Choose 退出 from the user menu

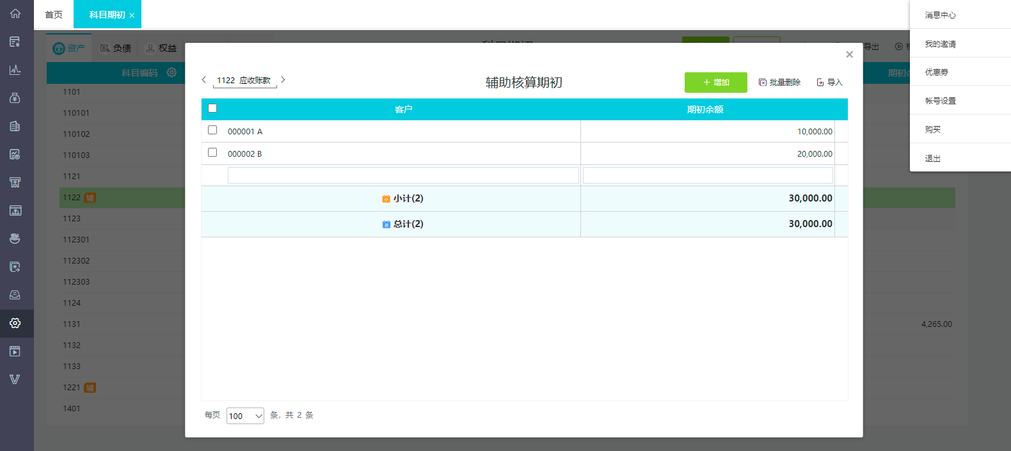(932, 158)
